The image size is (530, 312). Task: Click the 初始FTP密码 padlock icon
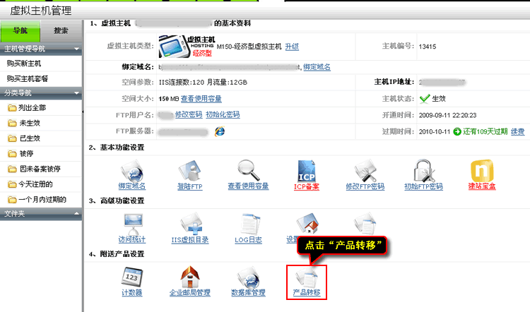424,171
